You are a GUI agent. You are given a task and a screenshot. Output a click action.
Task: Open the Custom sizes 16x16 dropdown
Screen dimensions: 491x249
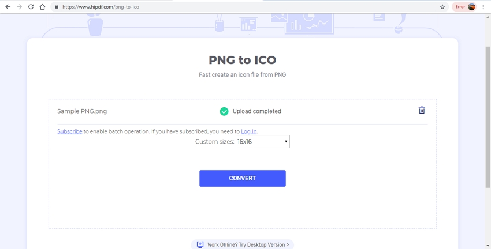click(262, 141)
